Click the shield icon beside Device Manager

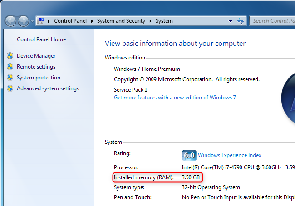coord(10,56)
